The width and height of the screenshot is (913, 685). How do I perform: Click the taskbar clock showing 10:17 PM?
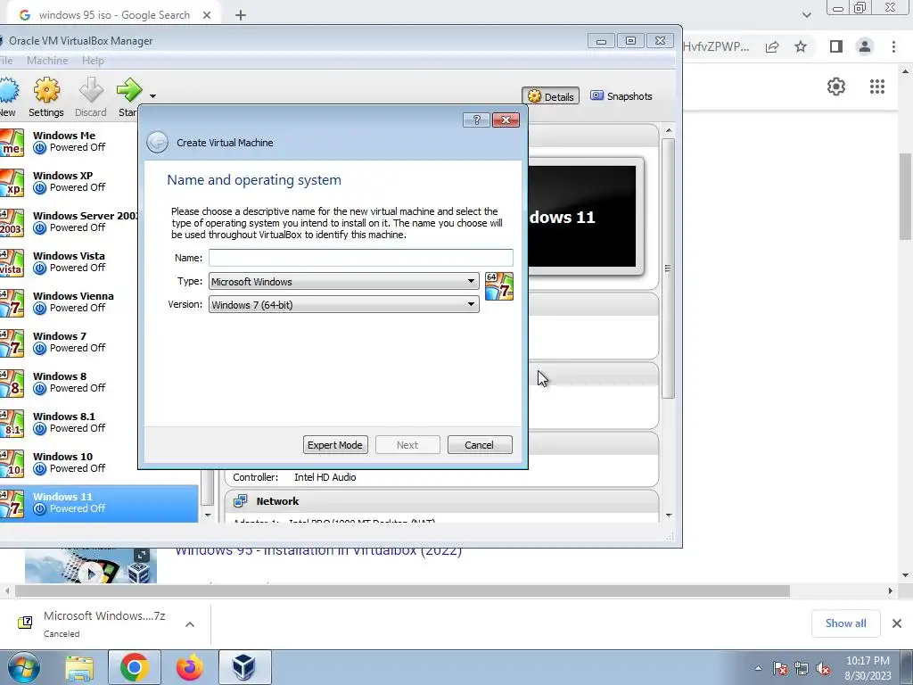coord(868,667)
